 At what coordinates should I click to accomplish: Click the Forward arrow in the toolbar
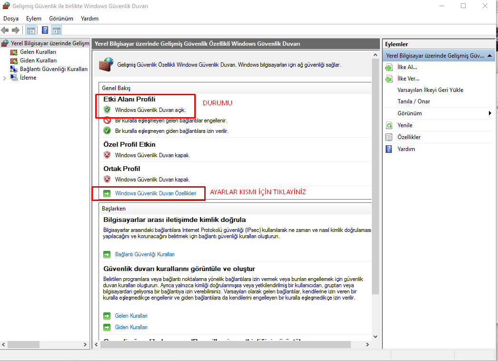(16, 30)
